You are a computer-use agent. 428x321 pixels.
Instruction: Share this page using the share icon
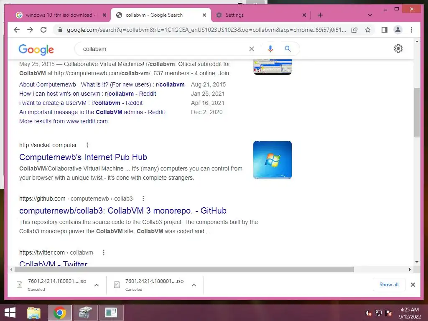pyautogui.click(x=354, y=30)
